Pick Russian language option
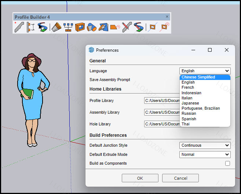The width and height of the screenshot is (241, 194). tap(205, 114)
